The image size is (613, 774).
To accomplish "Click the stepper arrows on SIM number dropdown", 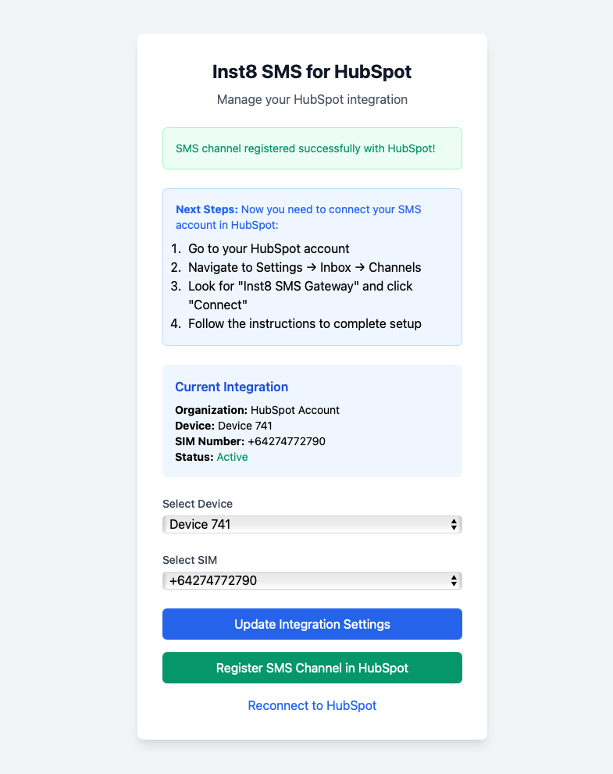I will coord(453,580).
